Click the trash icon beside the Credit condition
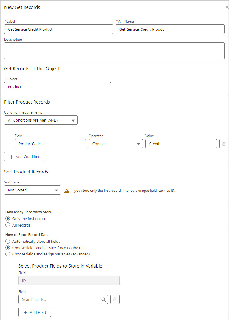The height and width of the screenshot is (320, 229). pyautogui.click(x=224, y=144)
